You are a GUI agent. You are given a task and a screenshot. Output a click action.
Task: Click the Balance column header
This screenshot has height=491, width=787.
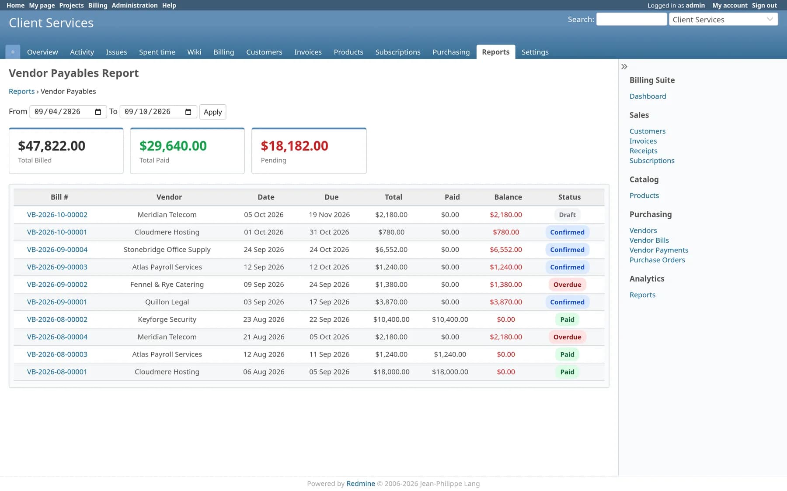(x=508, y=197)
